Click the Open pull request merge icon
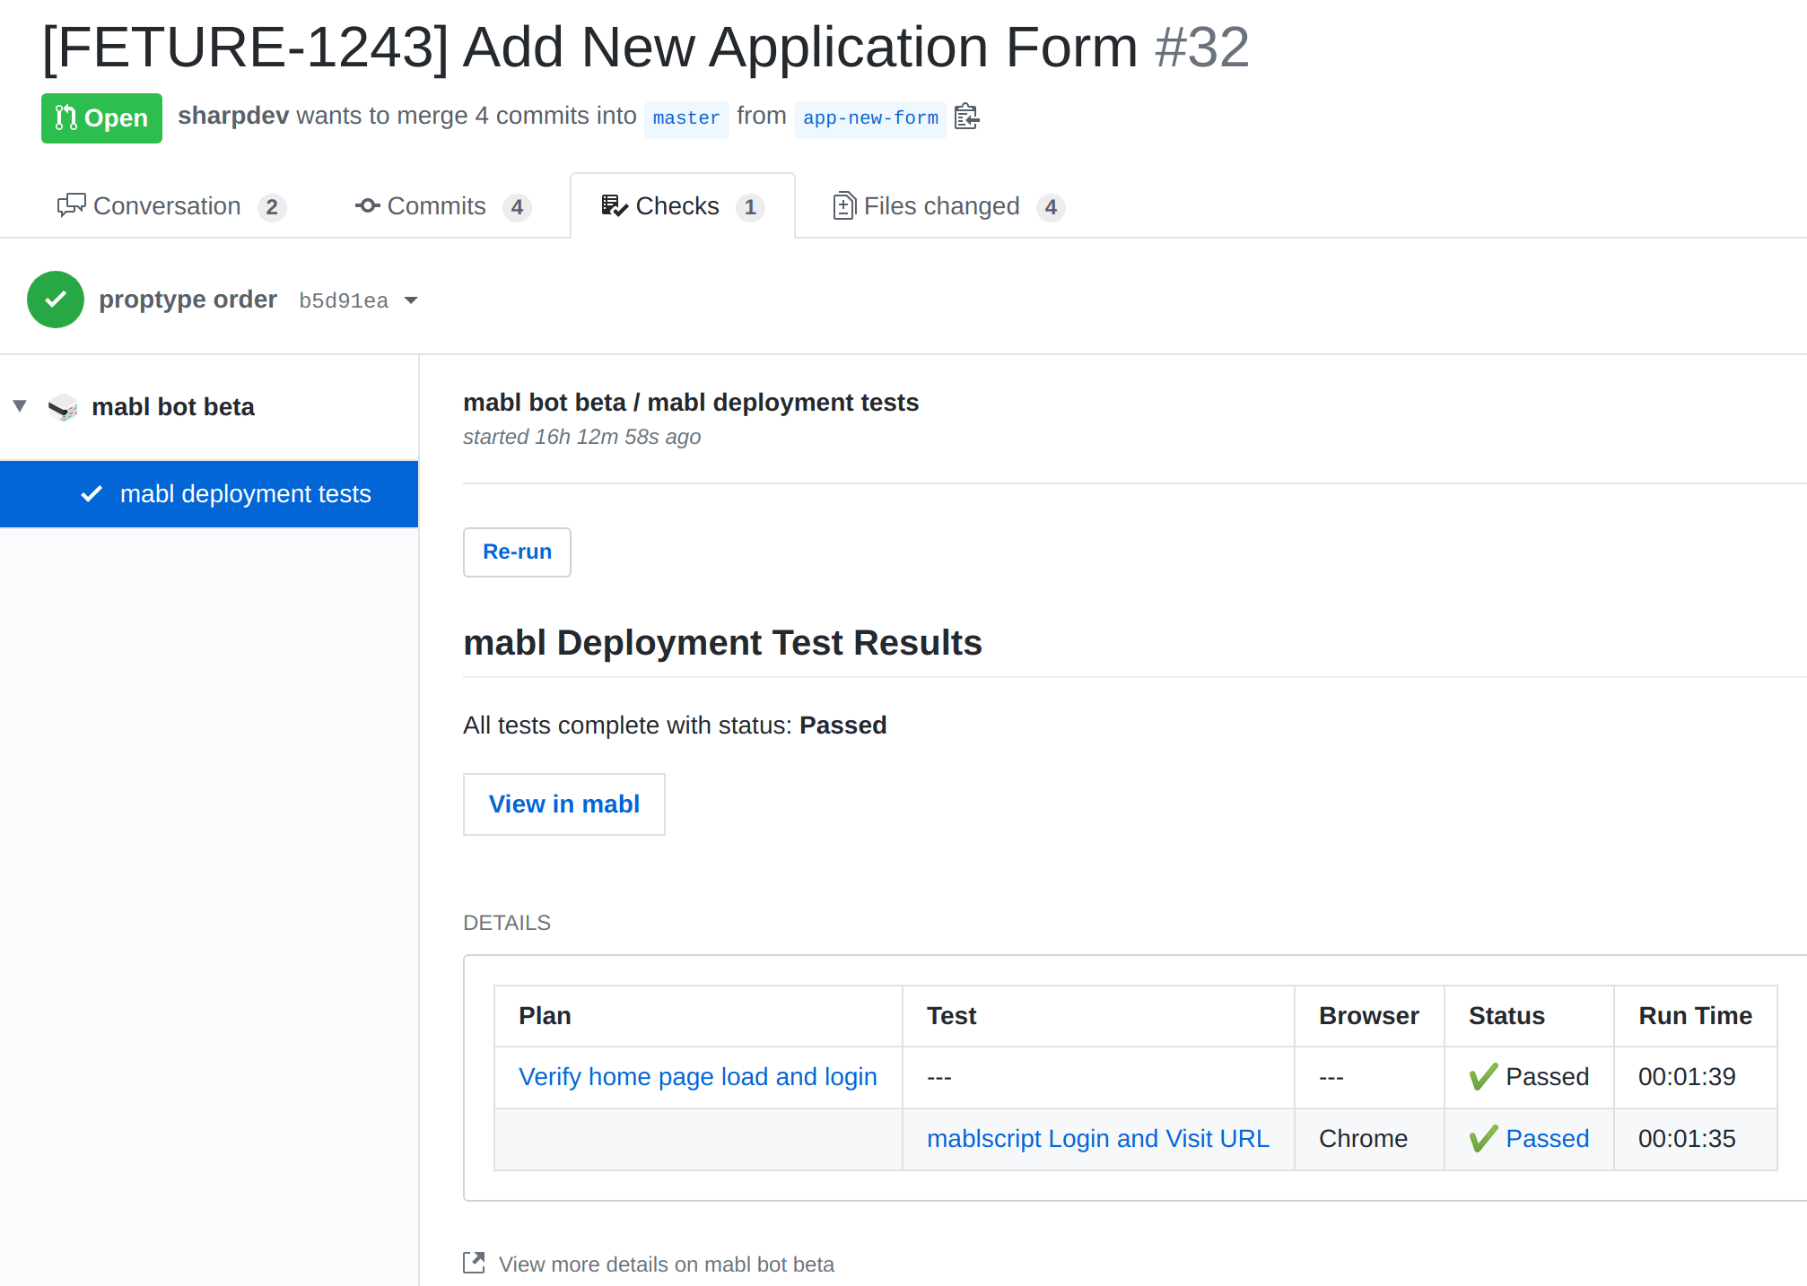This screenshot has width=1807, height=1286. [65, 117]
